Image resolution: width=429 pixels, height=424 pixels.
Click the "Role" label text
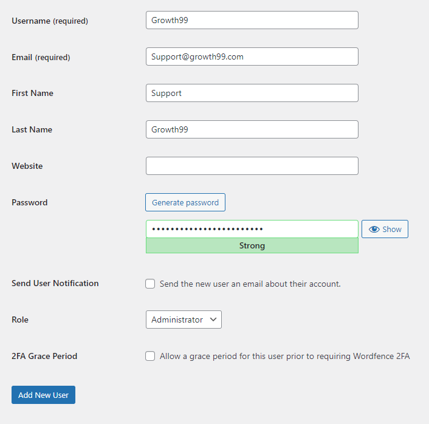(20, 320)
